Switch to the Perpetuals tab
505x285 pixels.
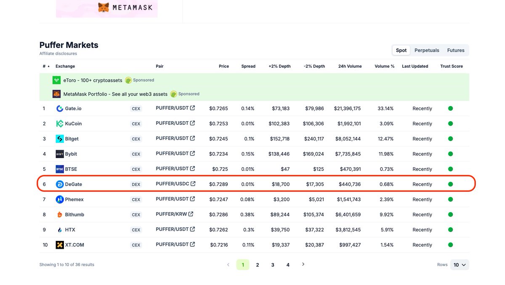(426, 50)
